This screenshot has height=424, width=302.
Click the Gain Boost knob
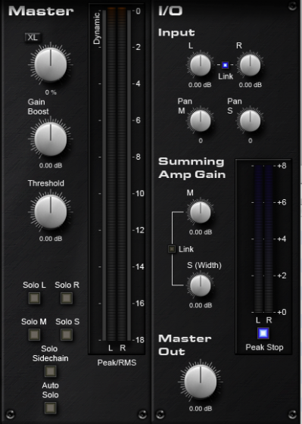pyautogui.click(x=51, y=139)
